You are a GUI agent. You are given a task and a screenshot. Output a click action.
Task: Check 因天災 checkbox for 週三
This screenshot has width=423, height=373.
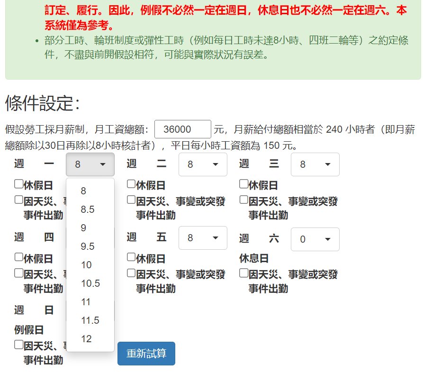click(x=243, y=200)
